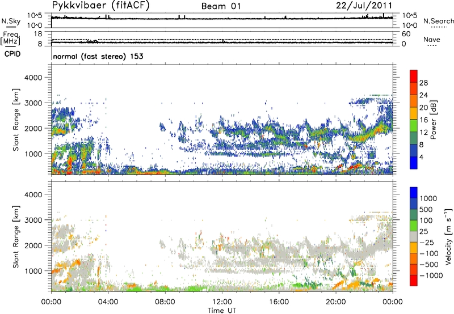Click the "20:00" time tick label
Image resolution: width=454 pixels, height=314 pixels.
click(335, 302)
